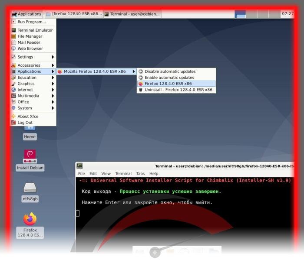Choose Uninstall - Firefox 128.4.0 ESR x86
Screen dimensions: 304x260
pos(176,90)
